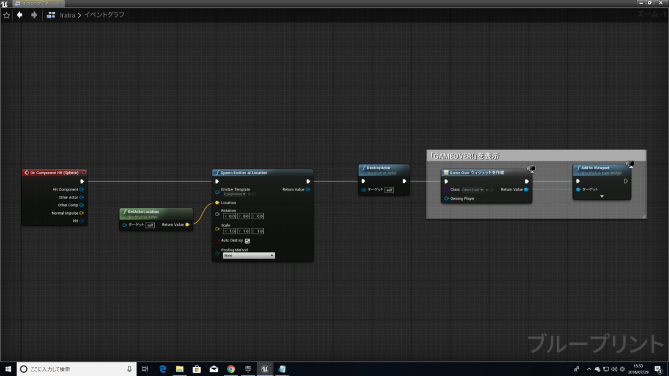Select the On Component Hit (Sphere) node title

(x=54, y=172)
